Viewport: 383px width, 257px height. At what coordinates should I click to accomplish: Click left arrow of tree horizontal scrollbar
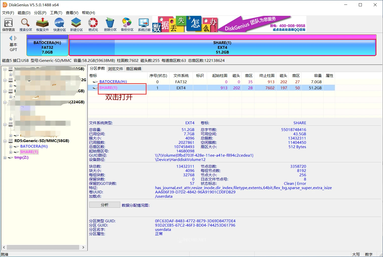[x=4, y=247]
